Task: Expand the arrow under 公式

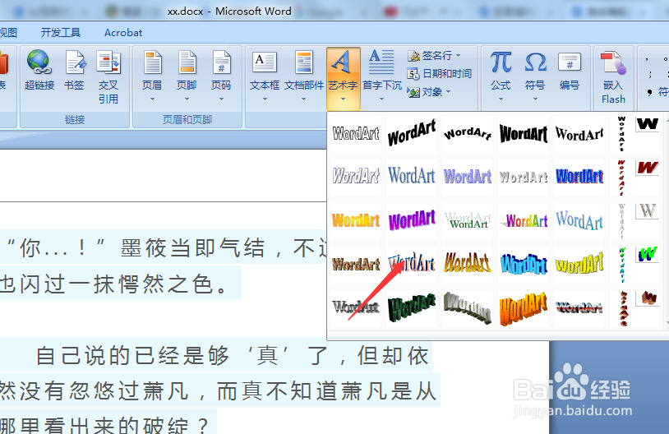Action: coord(501,99)
